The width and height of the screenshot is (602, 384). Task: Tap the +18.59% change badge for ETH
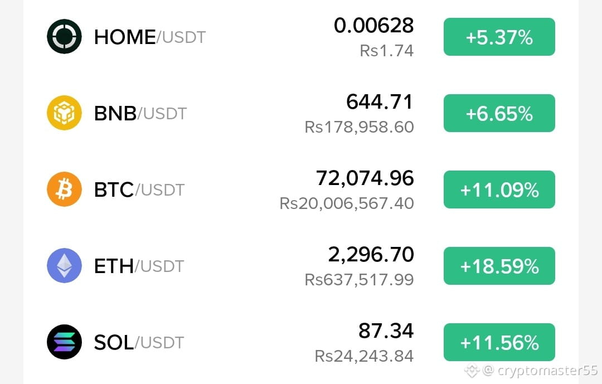[x=499, y=266]
